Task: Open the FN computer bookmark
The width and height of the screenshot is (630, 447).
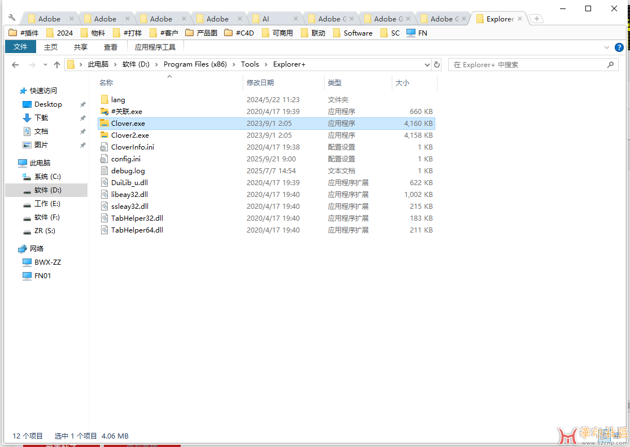Action: [x=417, y=33]
